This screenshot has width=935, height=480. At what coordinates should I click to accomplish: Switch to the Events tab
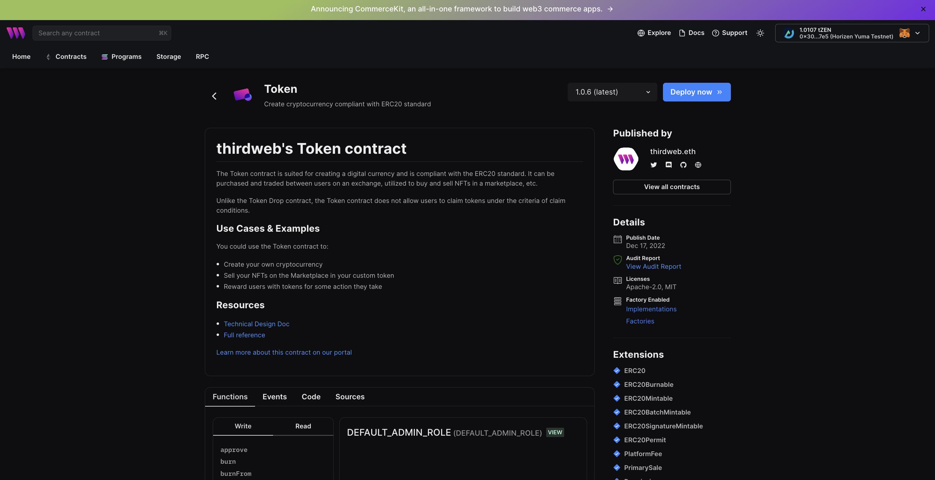pyautogui.click(x=274, y=397)
